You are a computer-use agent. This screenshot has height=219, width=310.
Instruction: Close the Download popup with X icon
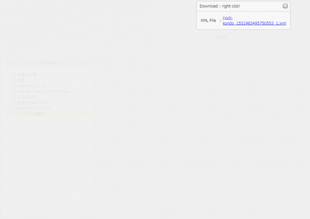pos(285,6)
